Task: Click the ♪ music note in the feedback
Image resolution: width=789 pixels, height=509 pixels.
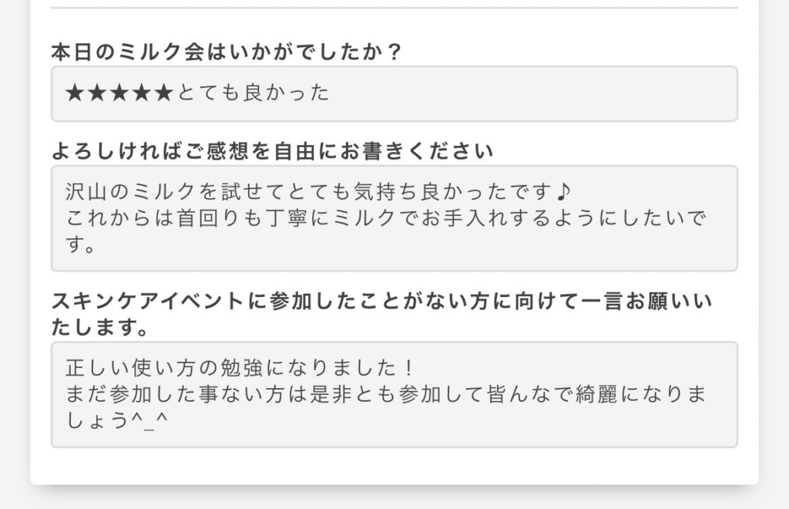Action: [564, 191]
